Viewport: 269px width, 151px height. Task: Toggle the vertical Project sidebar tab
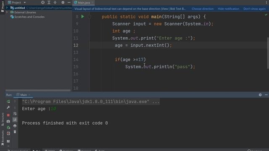3,7
